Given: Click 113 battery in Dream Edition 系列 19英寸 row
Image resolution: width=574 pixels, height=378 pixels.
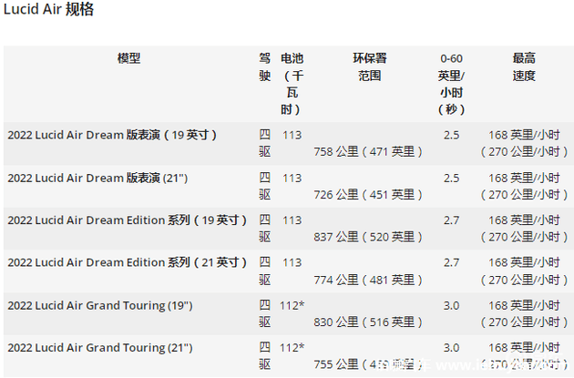Looking at the screenshot, I should pyautogui.click(x=292, y=220).
